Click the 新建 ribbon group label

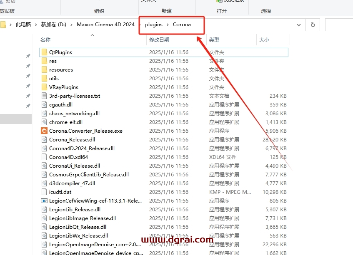point(167,11)
